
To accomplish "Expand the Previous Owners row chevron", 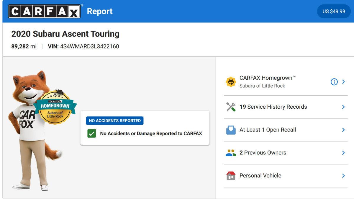I will click(343, 153).
